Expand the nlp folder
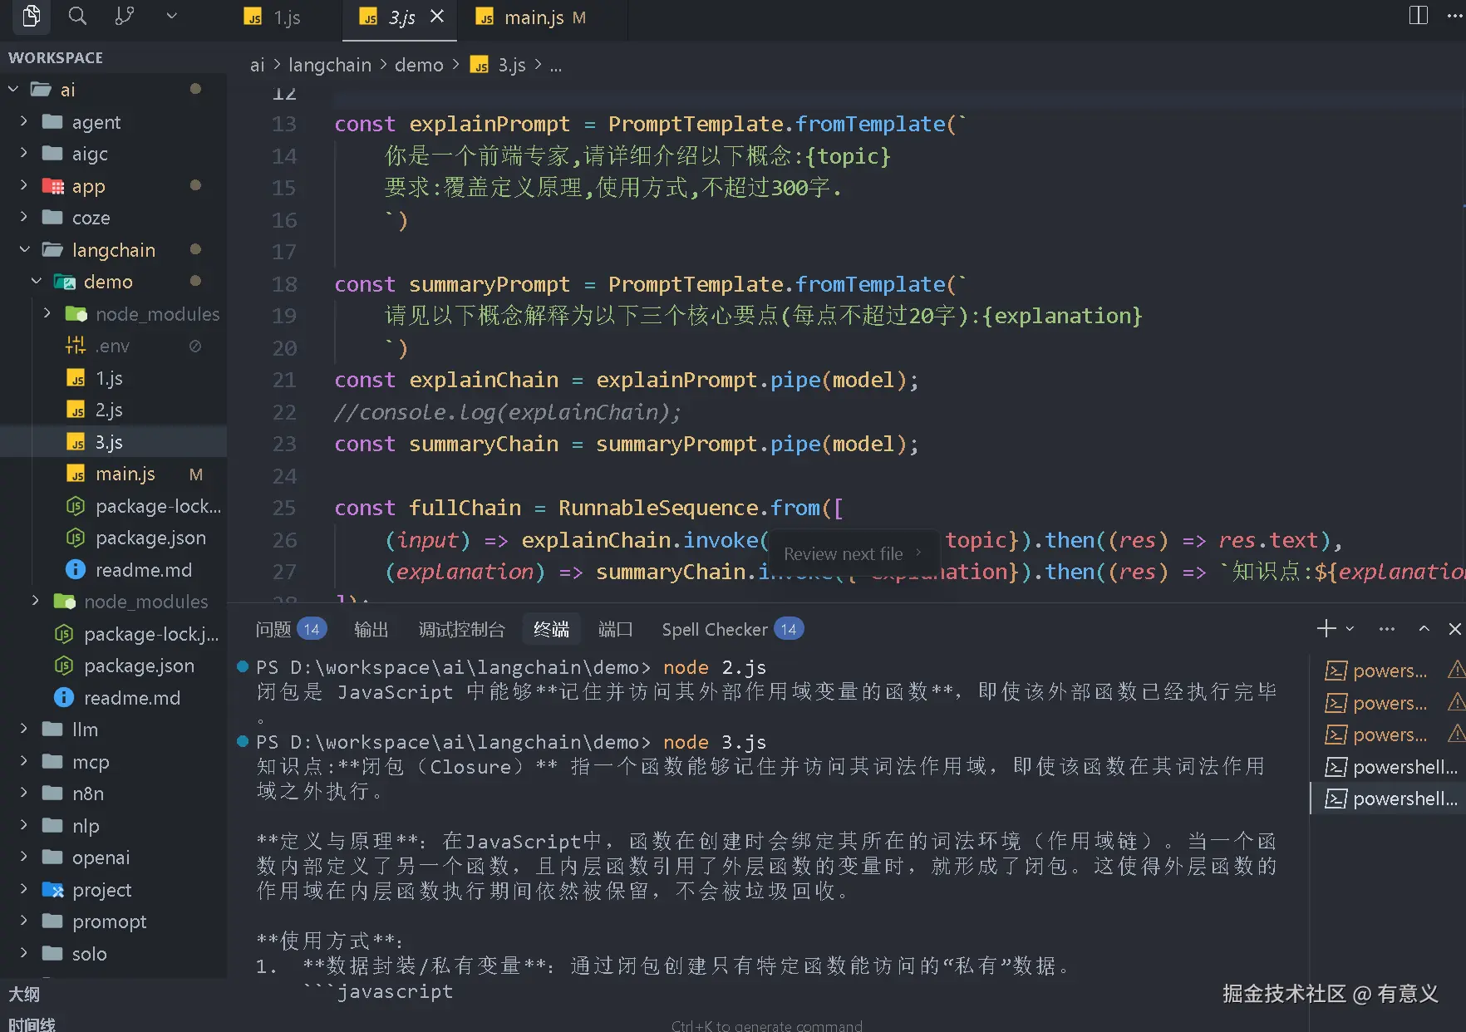This screenshot has height=1032, width=1466. [23, 825]
